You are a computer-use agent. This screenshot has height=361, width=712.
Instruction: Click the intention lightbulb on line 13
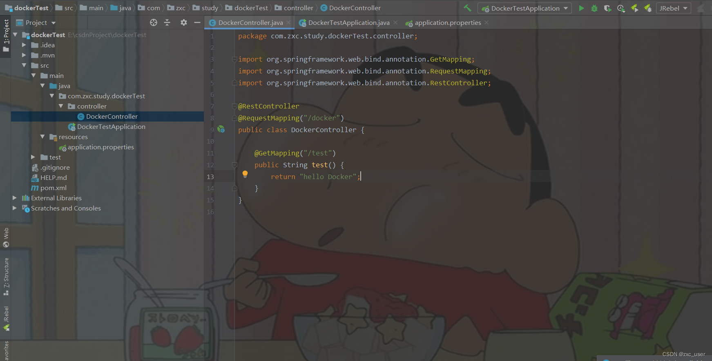tap(245, 174)
